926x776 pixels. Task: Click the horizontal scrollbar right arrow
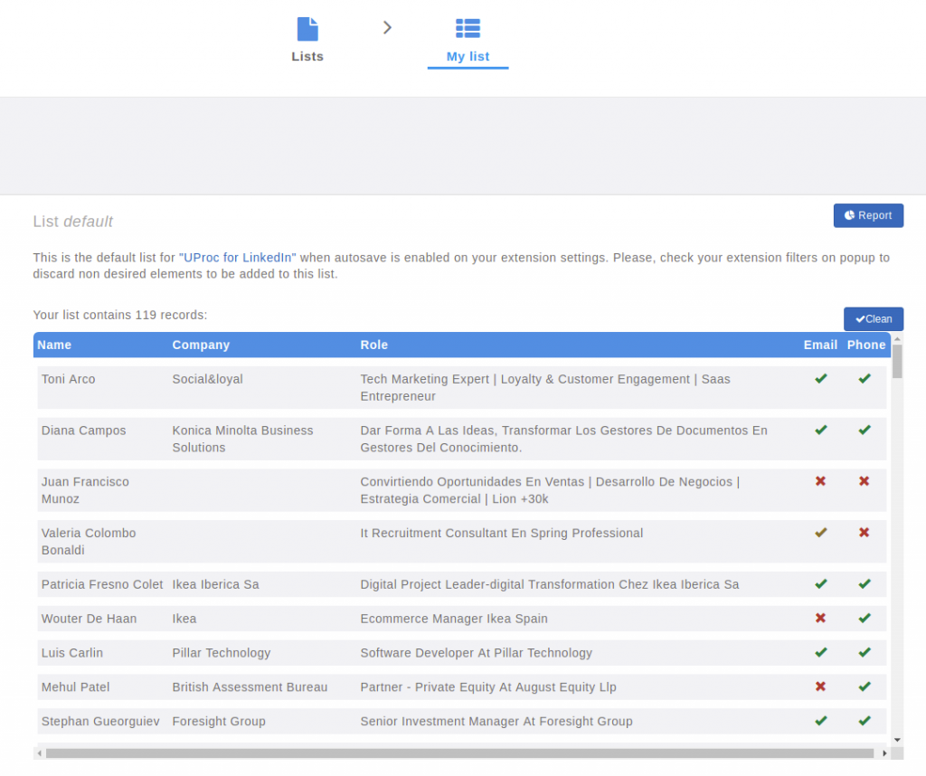click(883, 752)
